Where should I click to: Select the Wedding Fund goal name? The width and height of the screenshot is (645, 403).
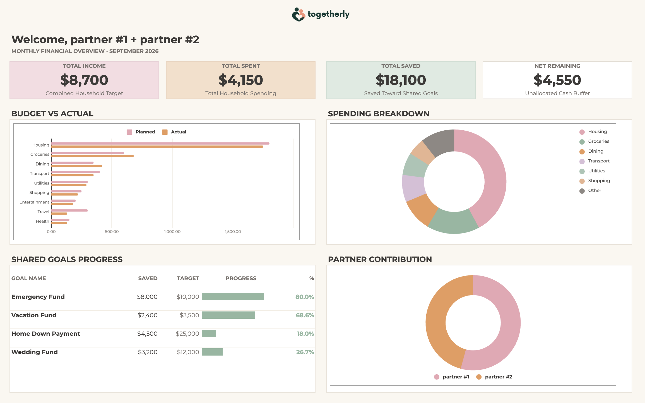click(x=35, y=352)
